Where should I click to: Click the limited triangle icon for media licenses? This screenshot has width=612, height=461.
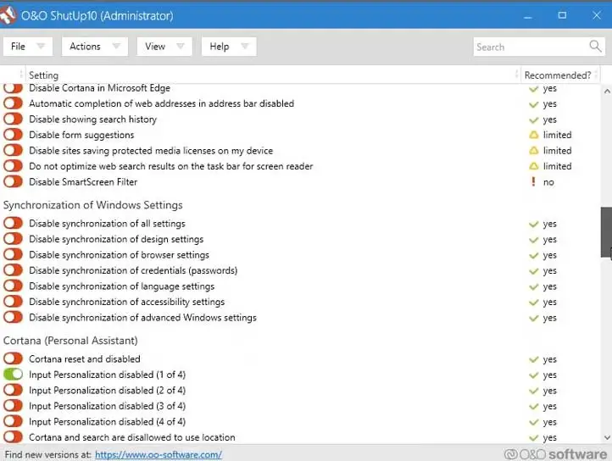[534, 151]
